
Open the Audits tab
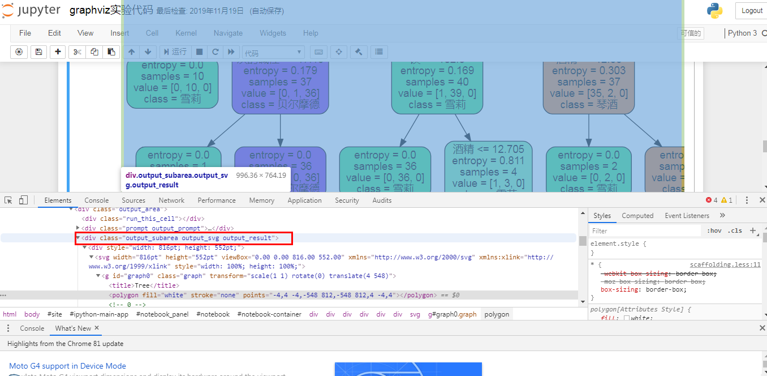[x=382, y=200]
